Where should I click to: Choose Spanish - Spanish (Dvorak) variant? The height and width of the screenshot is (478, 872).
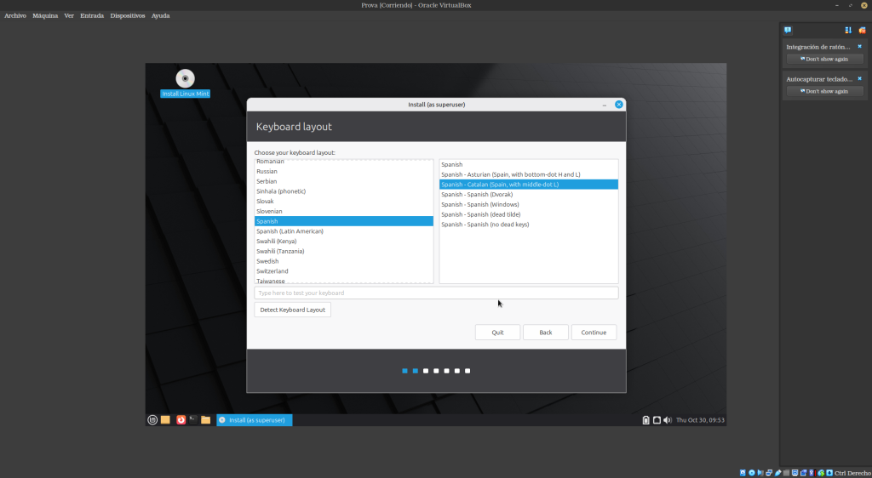(x=477, y=195)
